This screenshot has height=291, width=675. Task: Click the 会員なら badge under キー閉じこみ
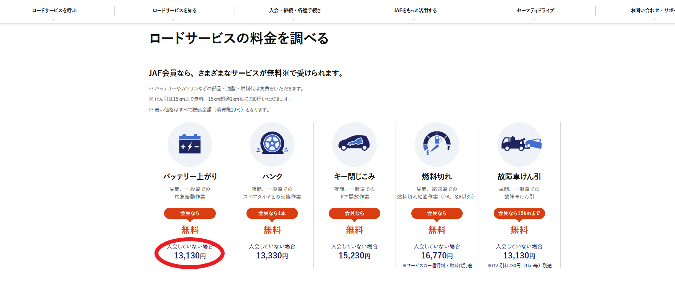[x=355, y=213]
